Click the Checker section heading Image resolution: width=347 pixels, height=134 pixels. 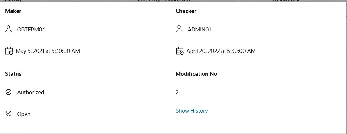186,11
